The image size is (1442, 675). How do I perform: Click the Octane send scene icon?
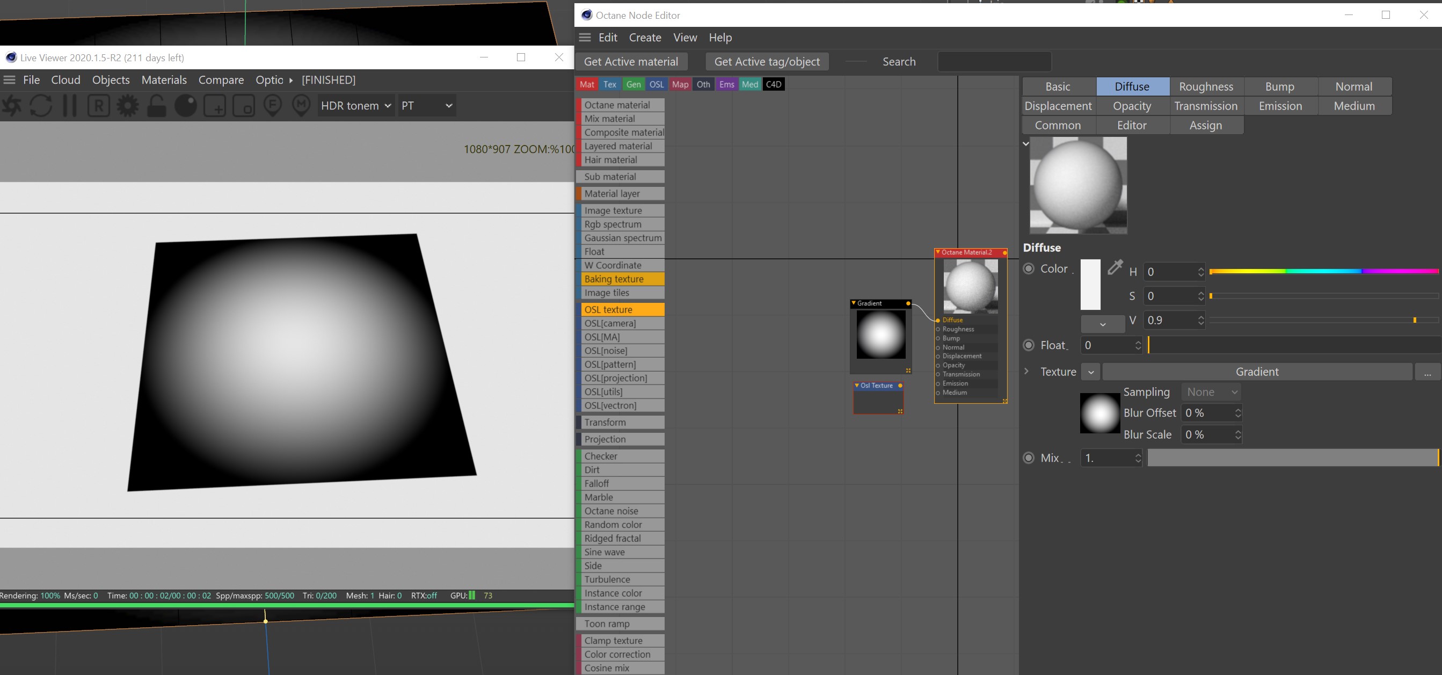click(x=12, y=105)
